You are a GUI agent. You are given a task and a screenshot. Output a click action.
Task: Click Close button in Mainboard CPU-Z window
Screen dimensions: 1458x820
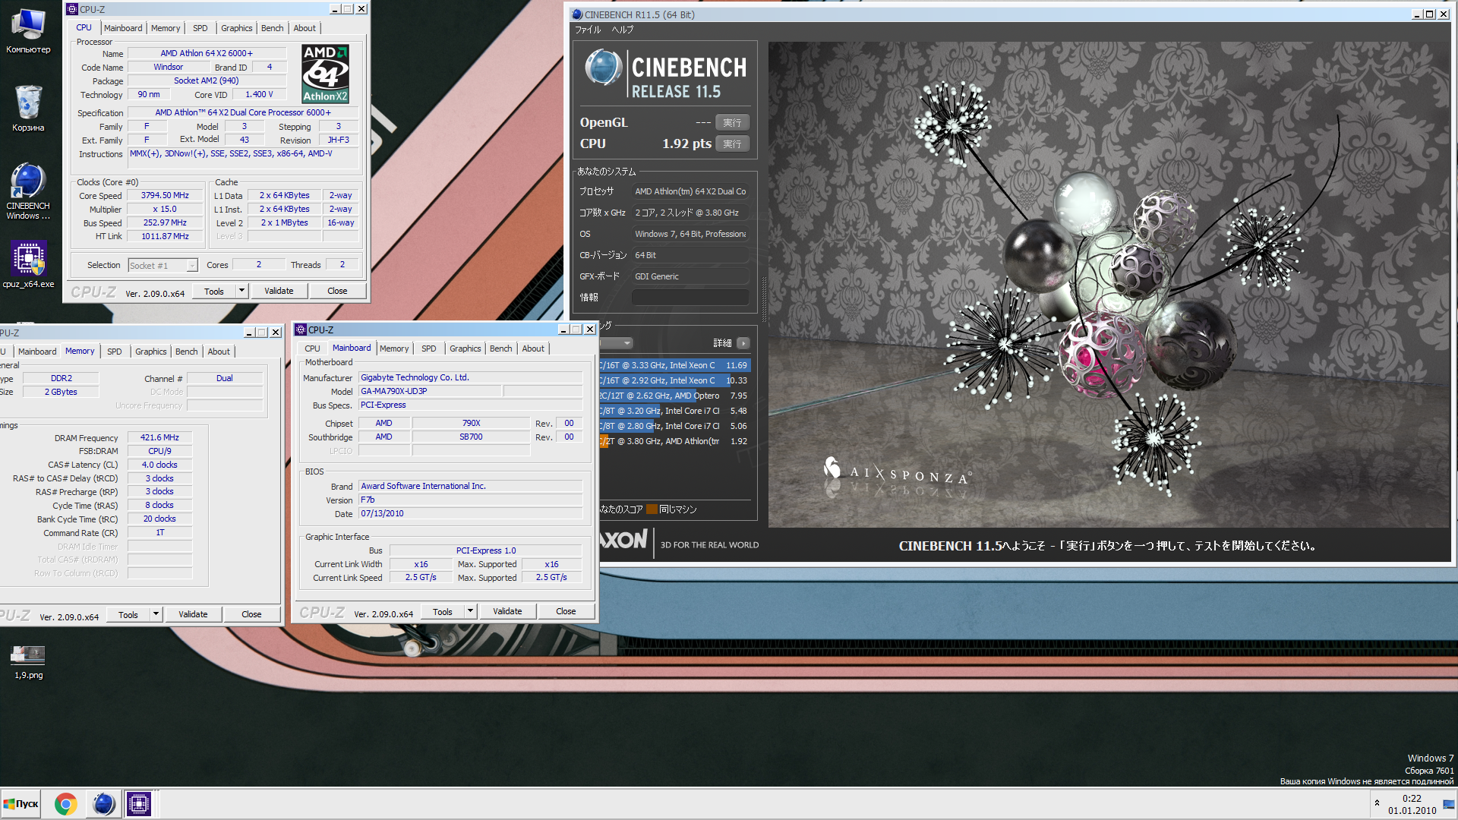point(566,611)
